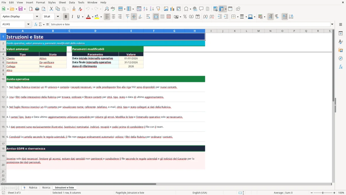The width and height of the screenshot is (346, 195).
Task: Open the Select Function sigma dropdown
Action: (43, 25)
